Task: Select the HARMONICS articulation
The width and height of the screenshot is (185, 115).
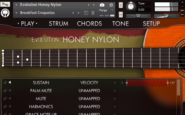Action: click(x=41, y=107)
